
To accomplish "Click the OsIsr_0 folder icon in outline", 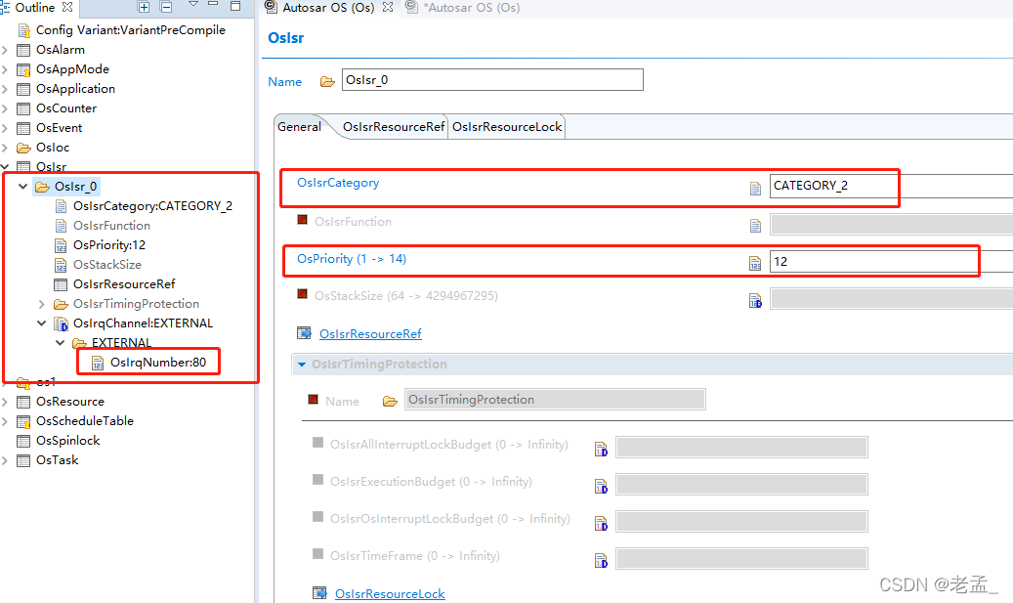I will (42, 187).
